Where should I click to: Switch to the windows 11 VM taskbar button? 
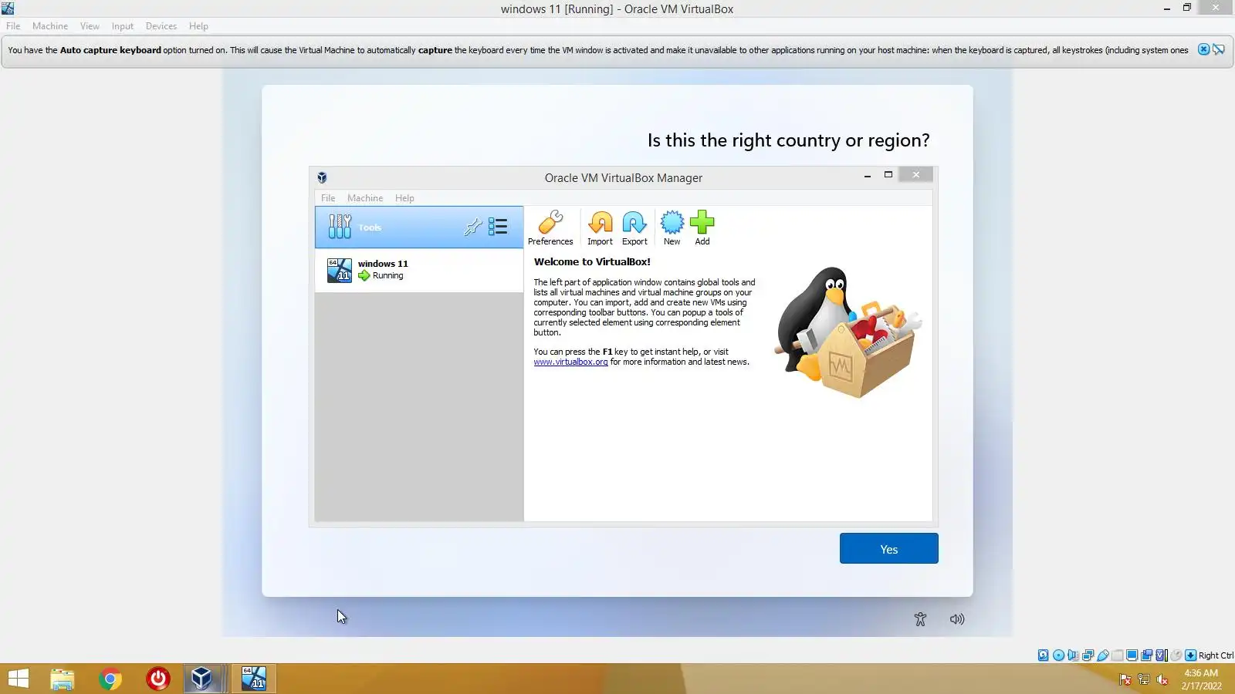[254, 679]
